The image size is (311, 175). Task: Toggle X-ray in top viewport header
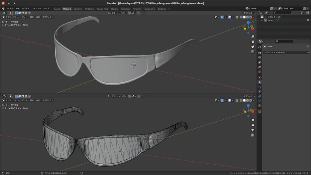click(237, 17)
